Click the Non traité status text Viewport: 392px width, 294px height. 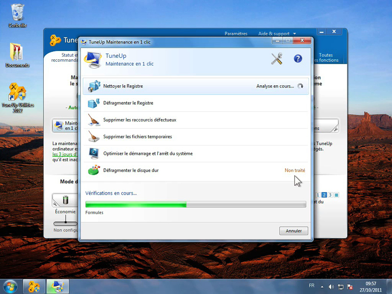tap(295, 170)
